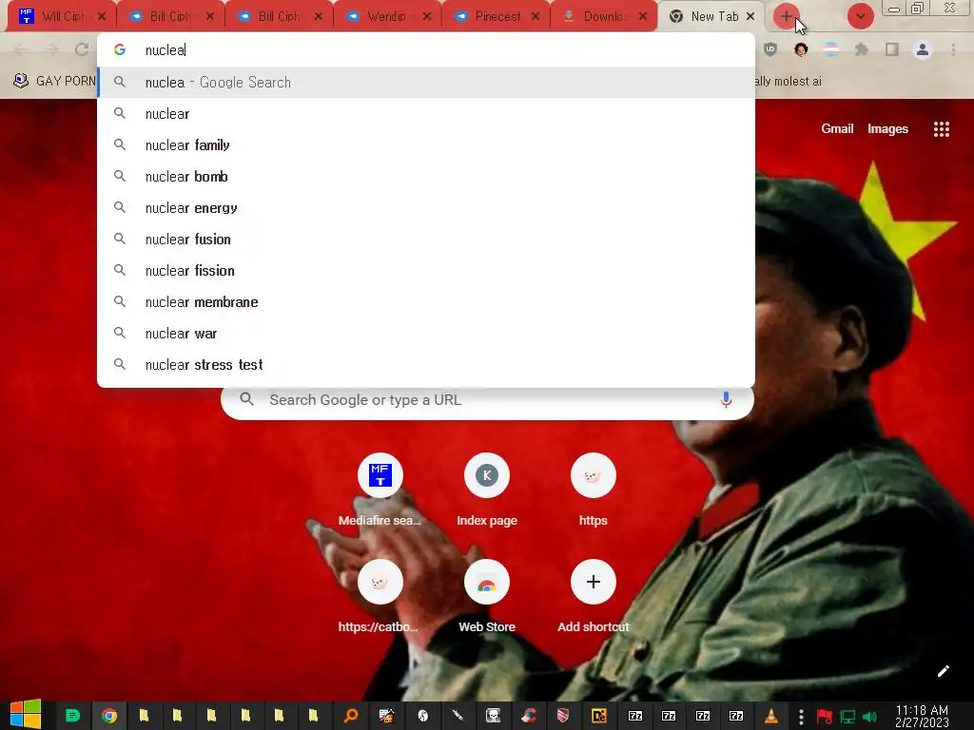974x730 pixels.
Task: Click 'nuclea - Google Search' top suggestion
Action: point(426,82)
